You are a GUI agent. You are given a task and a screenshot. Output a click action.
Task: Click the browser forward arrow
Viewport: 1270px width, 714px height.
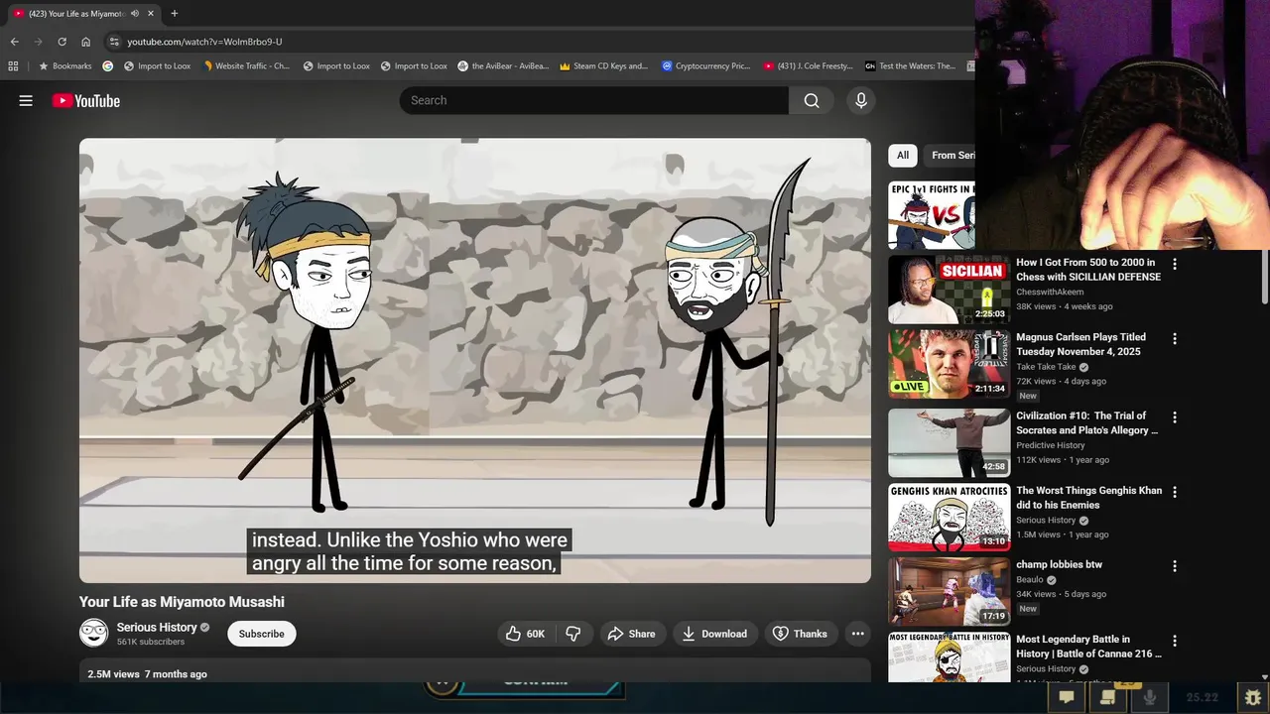tap(38, 42)
